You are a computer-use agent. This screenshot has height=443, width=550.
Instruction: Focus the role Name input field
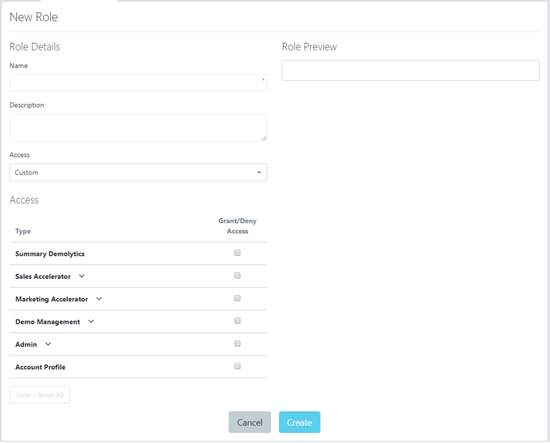coord(138,83)
